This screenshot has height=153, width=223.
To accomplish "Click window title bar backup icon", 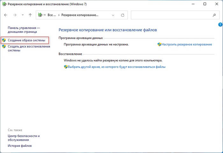I will 4,4.
